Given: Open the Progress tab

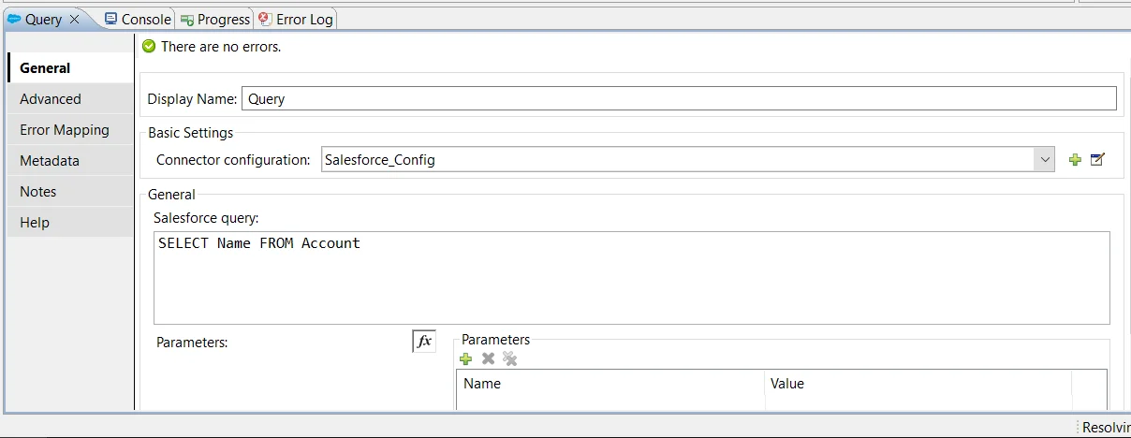Looking at the screenshot, I should click(214, 19).
